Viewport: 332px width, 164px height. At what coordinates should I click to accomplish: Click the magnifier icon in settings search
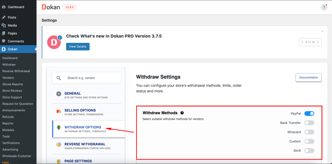[59, 78]
